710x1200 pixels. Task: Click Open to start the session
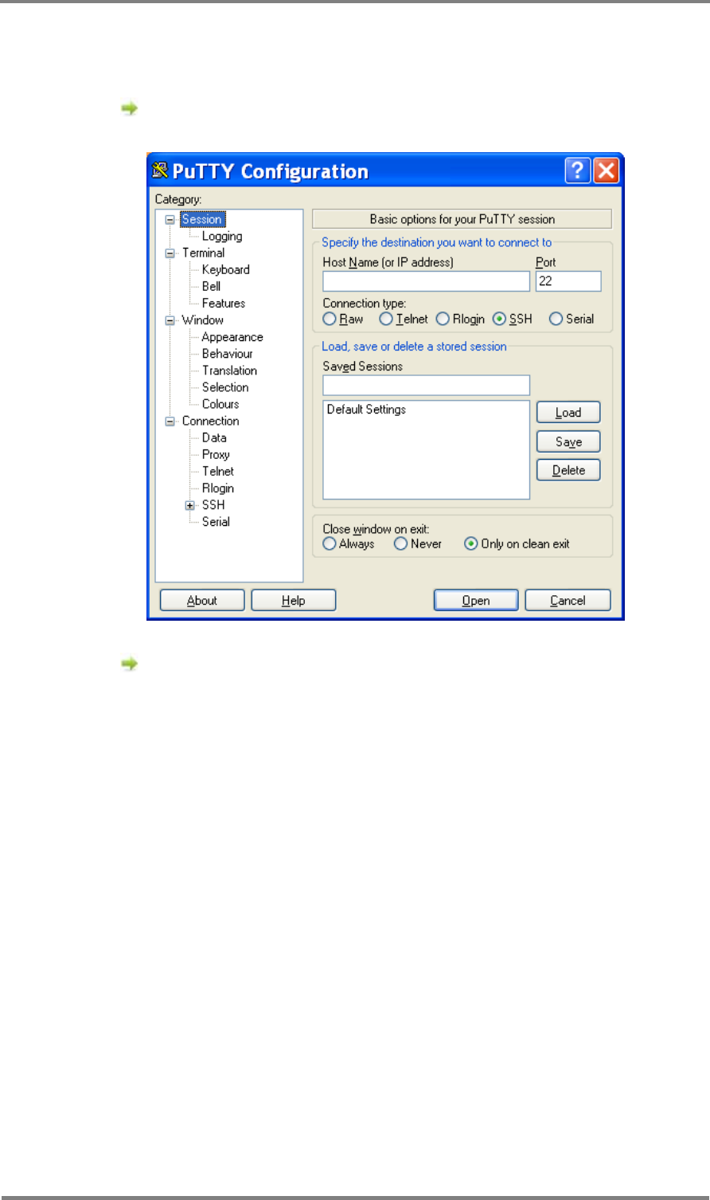476,600
